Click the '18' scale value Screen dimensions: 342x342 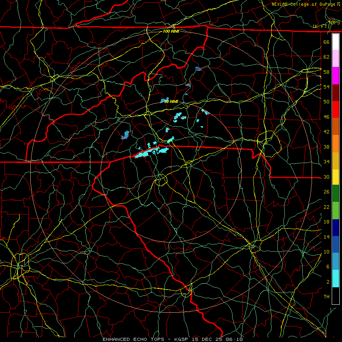(326, 222)
